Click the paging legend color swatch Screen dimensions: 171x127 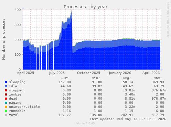[x=6, y=103]
